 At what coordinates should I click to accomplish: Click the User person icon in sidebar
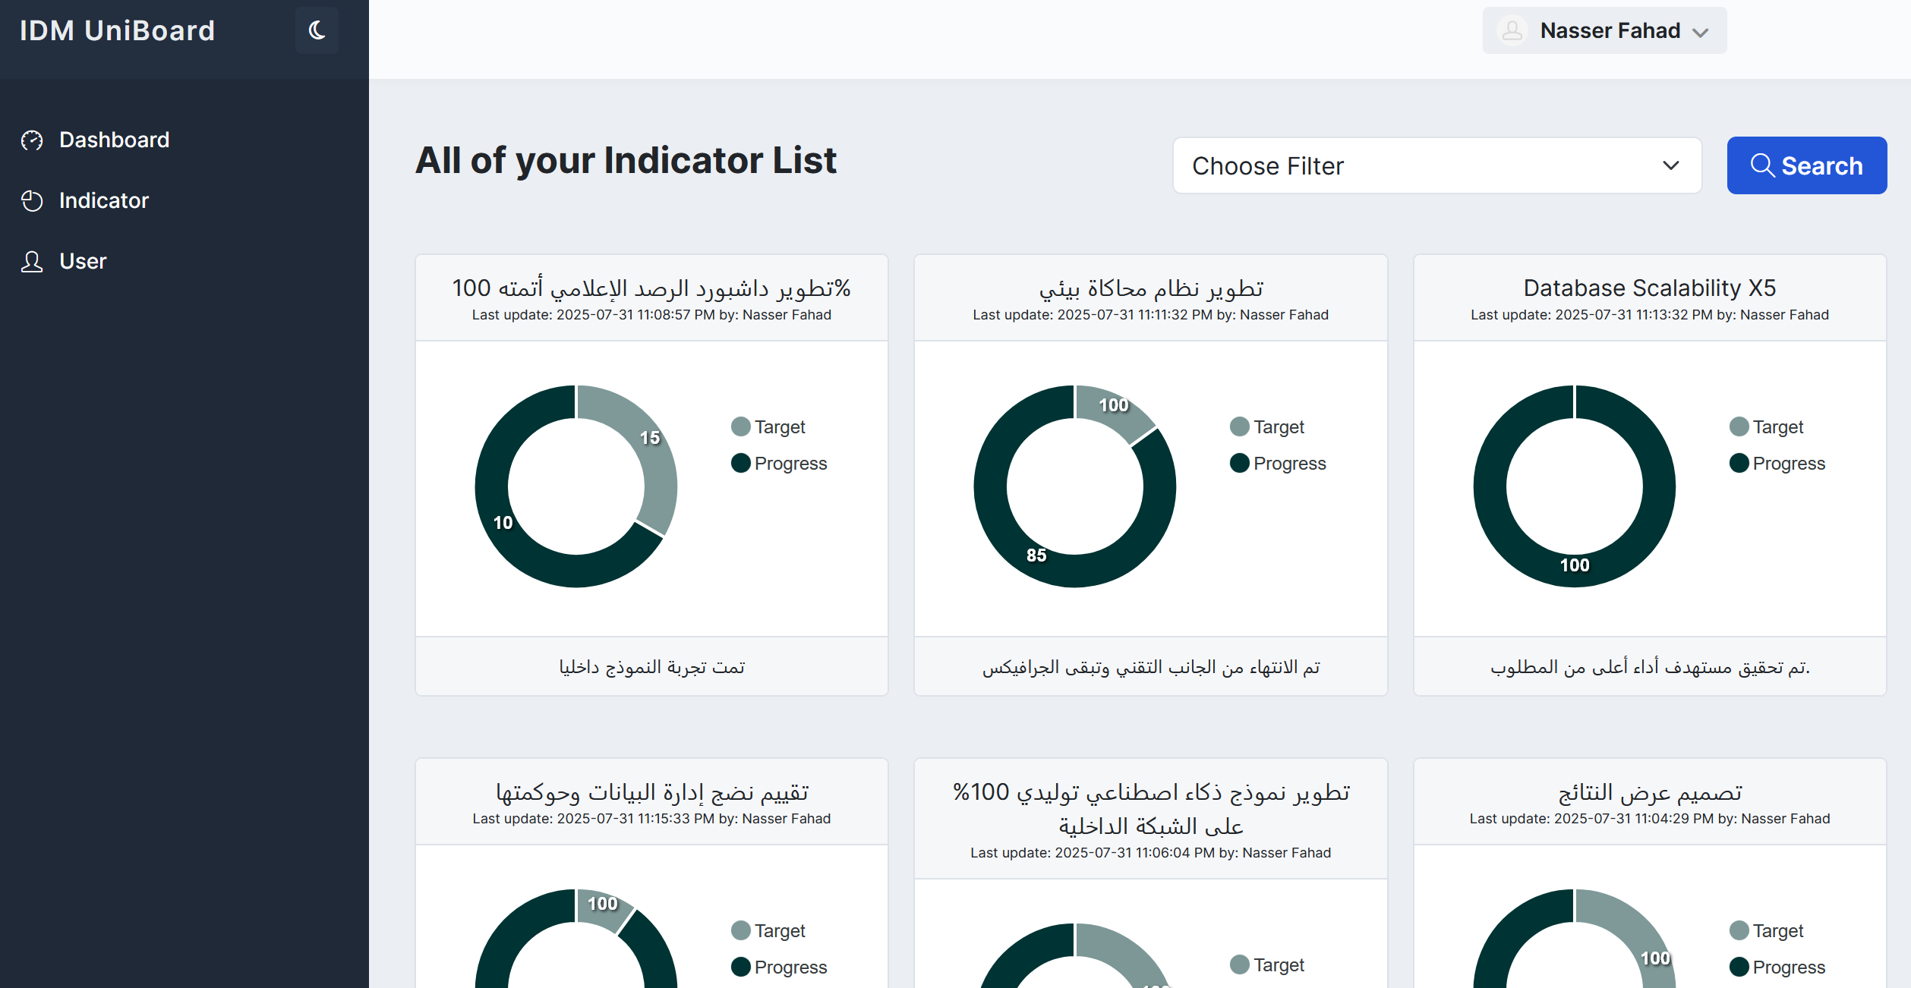[32, 262]
